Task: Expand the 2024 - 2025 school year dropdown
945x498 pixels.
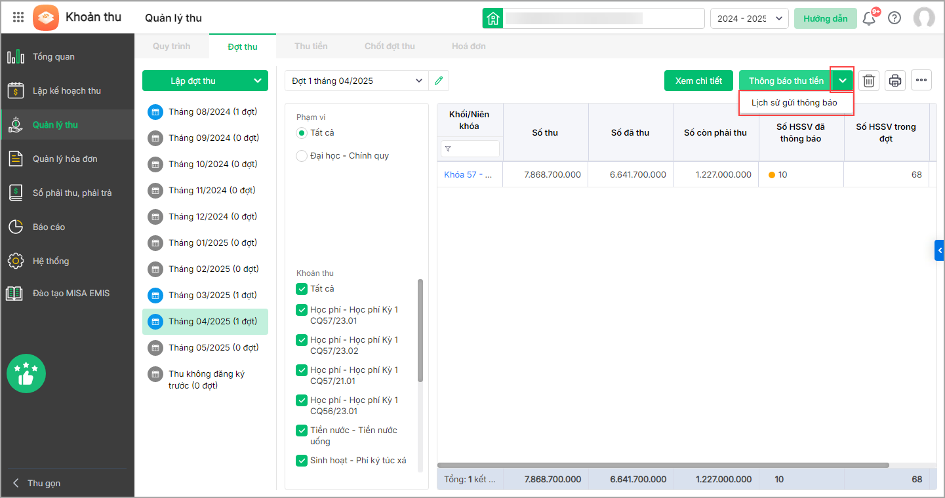Action: [750, 18]
